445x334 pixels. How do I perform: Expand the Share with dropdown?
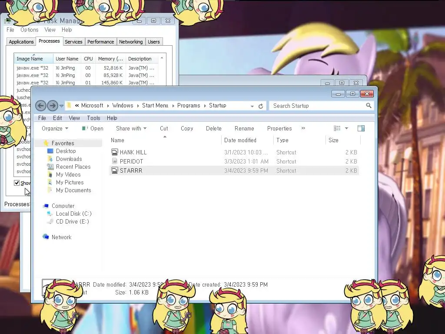point(131,128)
